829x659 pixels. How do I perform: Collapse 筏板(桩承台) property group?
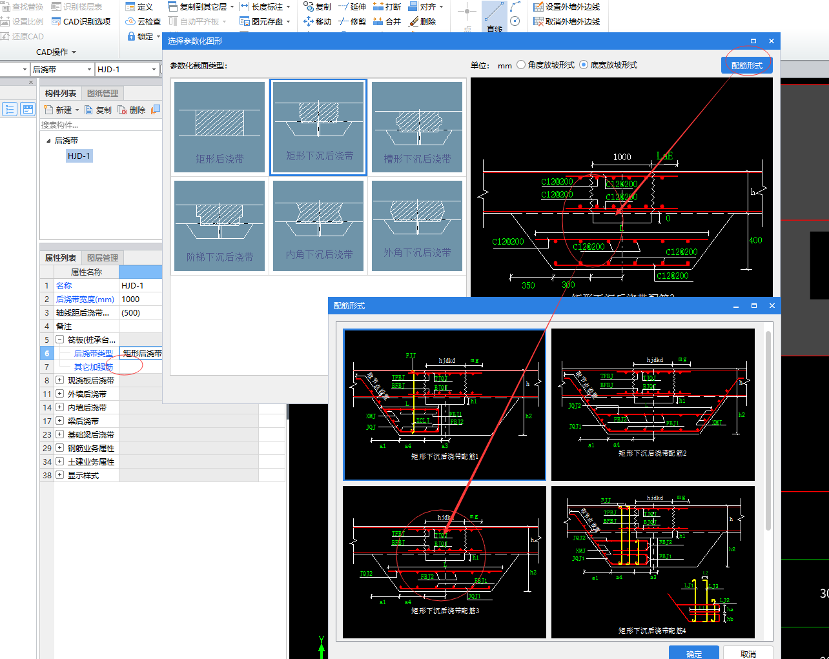(59, 340)
